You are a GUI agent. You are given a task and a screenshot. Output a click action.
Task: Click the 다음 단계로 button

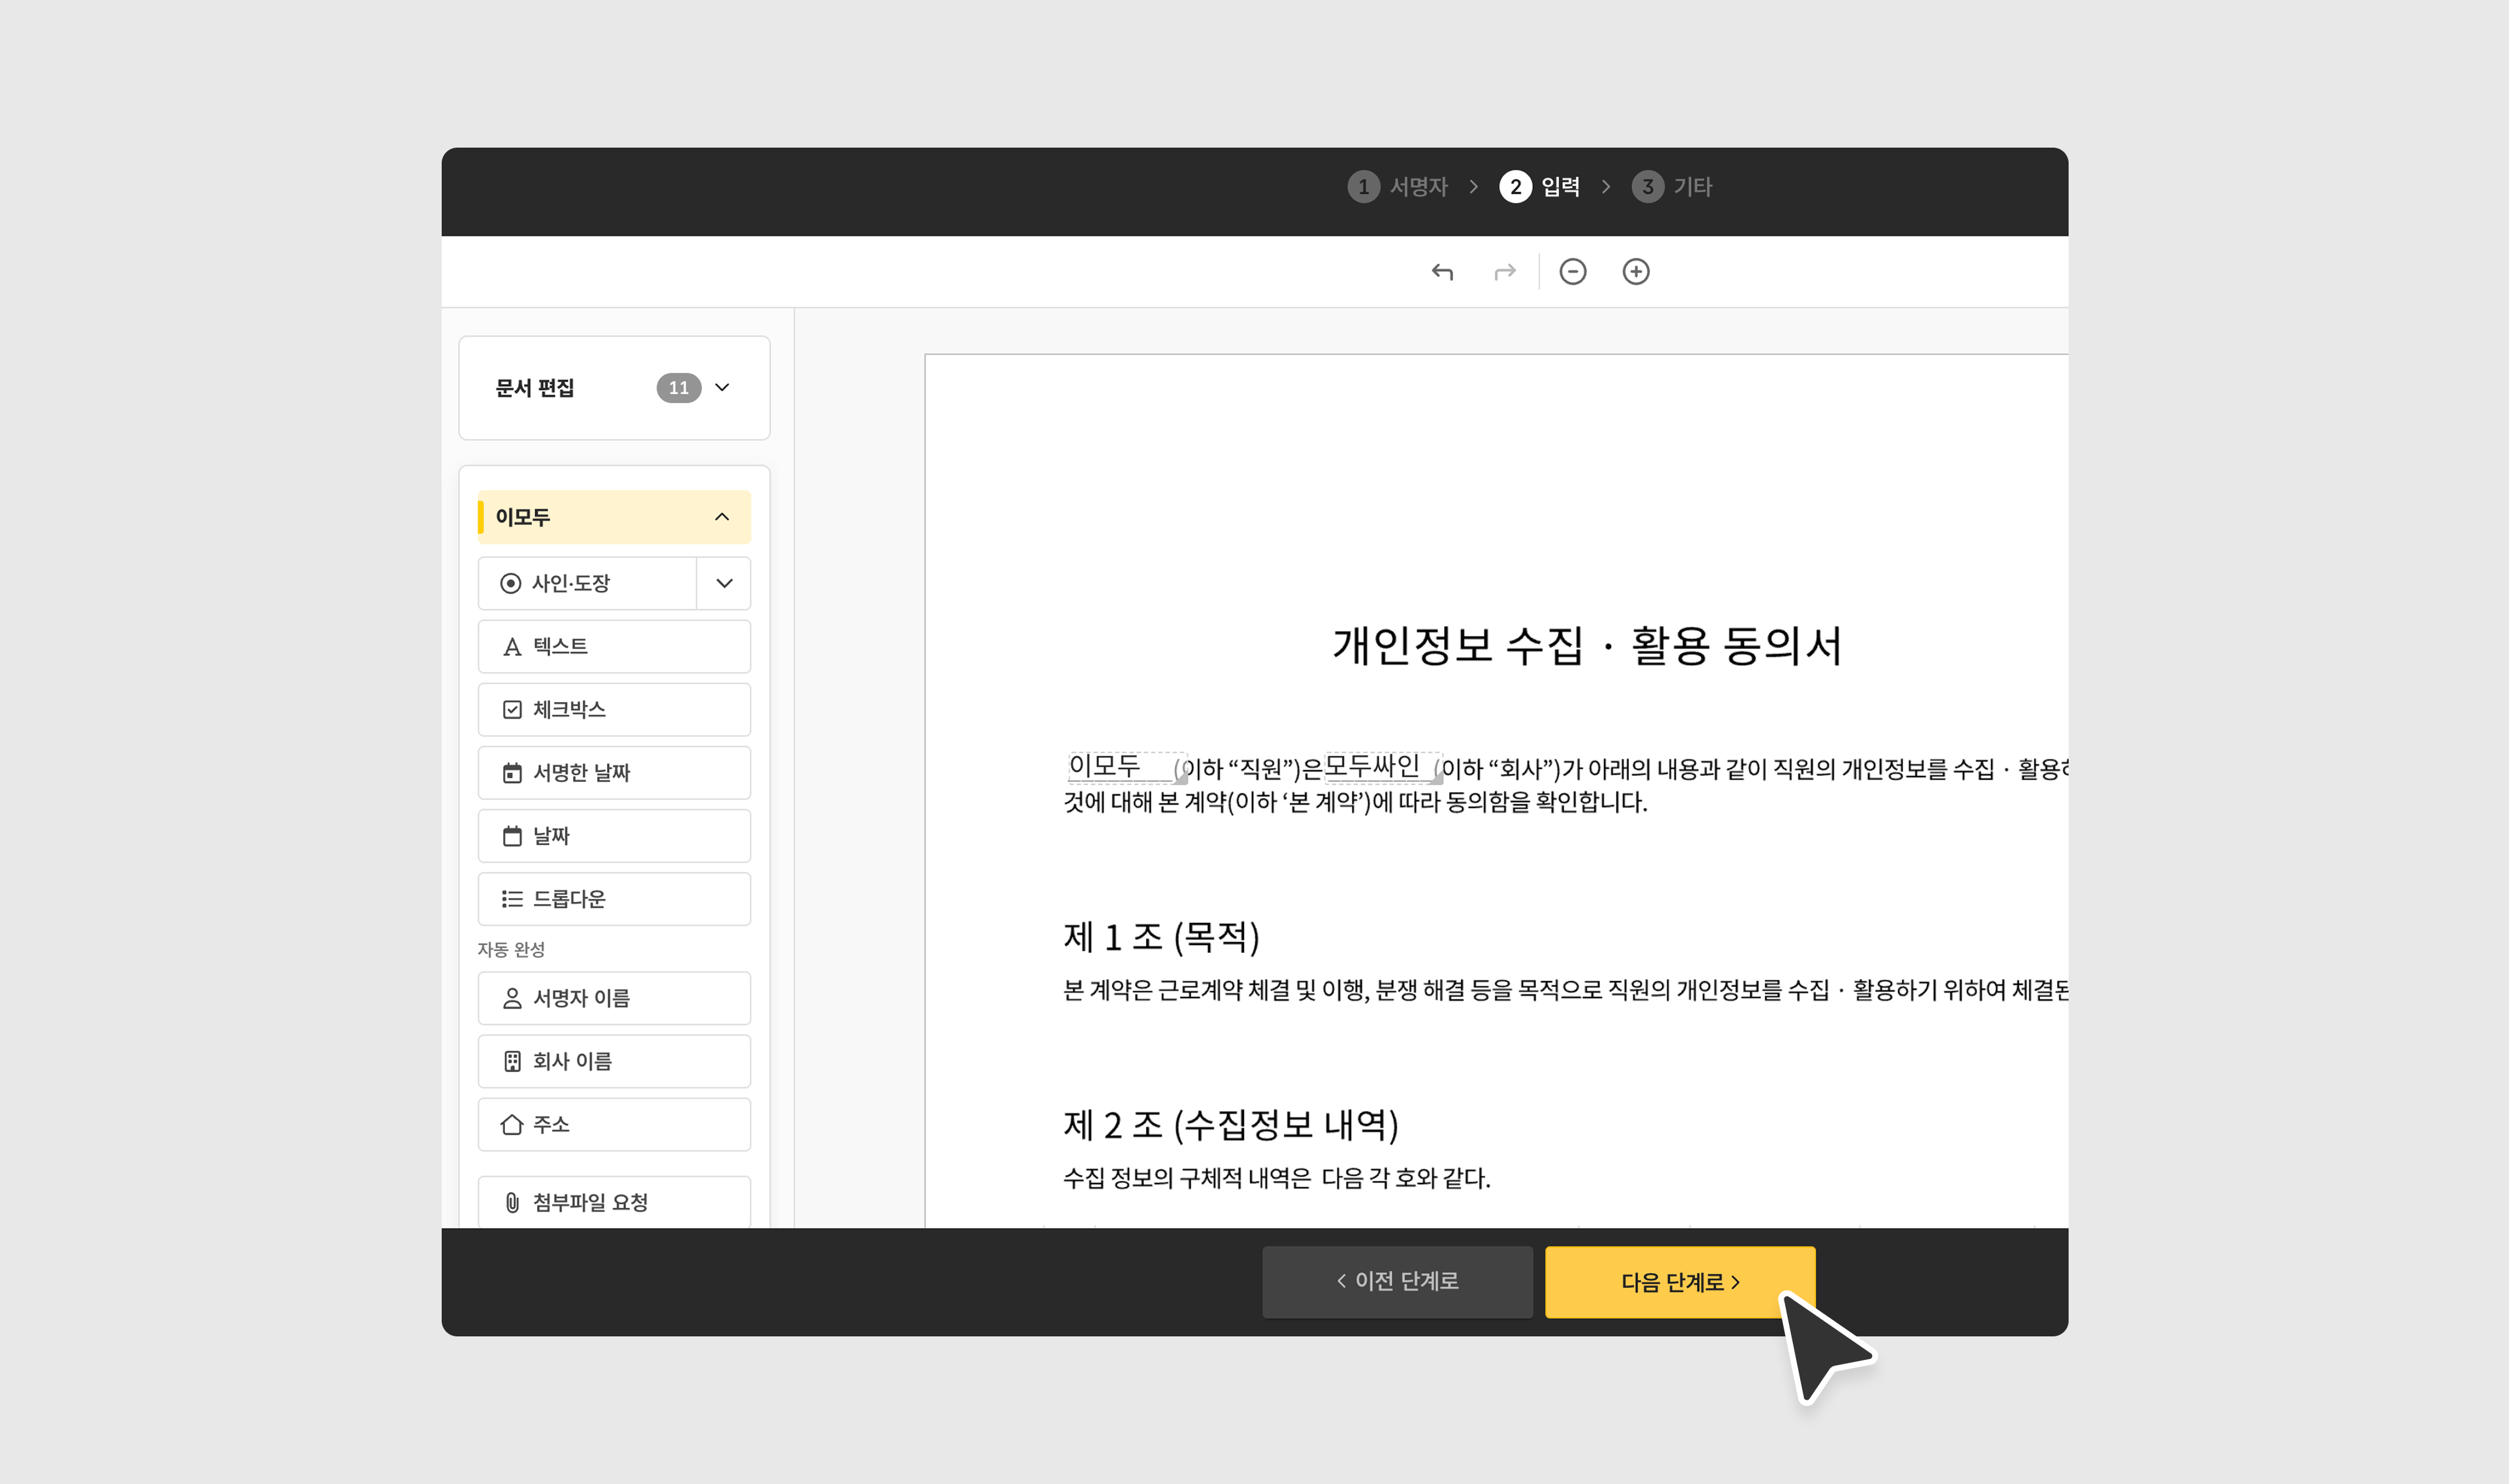point(1679,1281)
